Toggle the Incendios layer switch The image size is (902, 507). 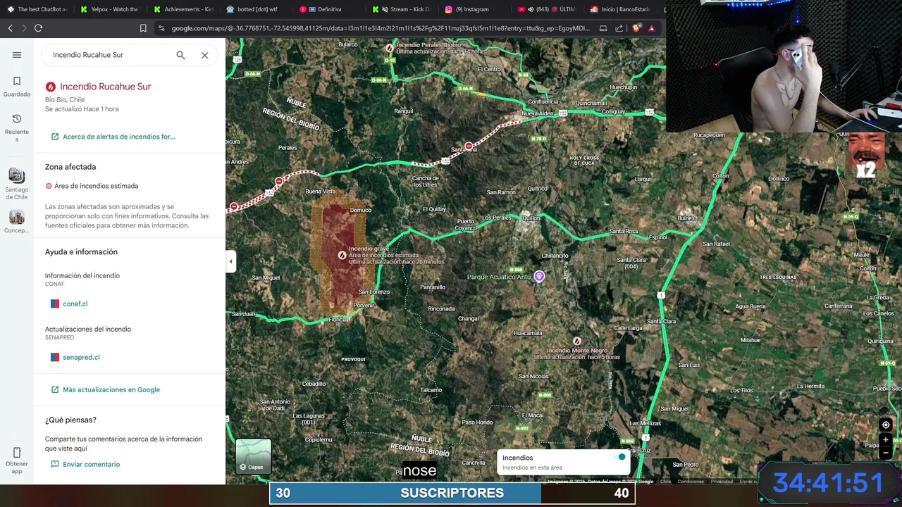[x=620, y=458]
